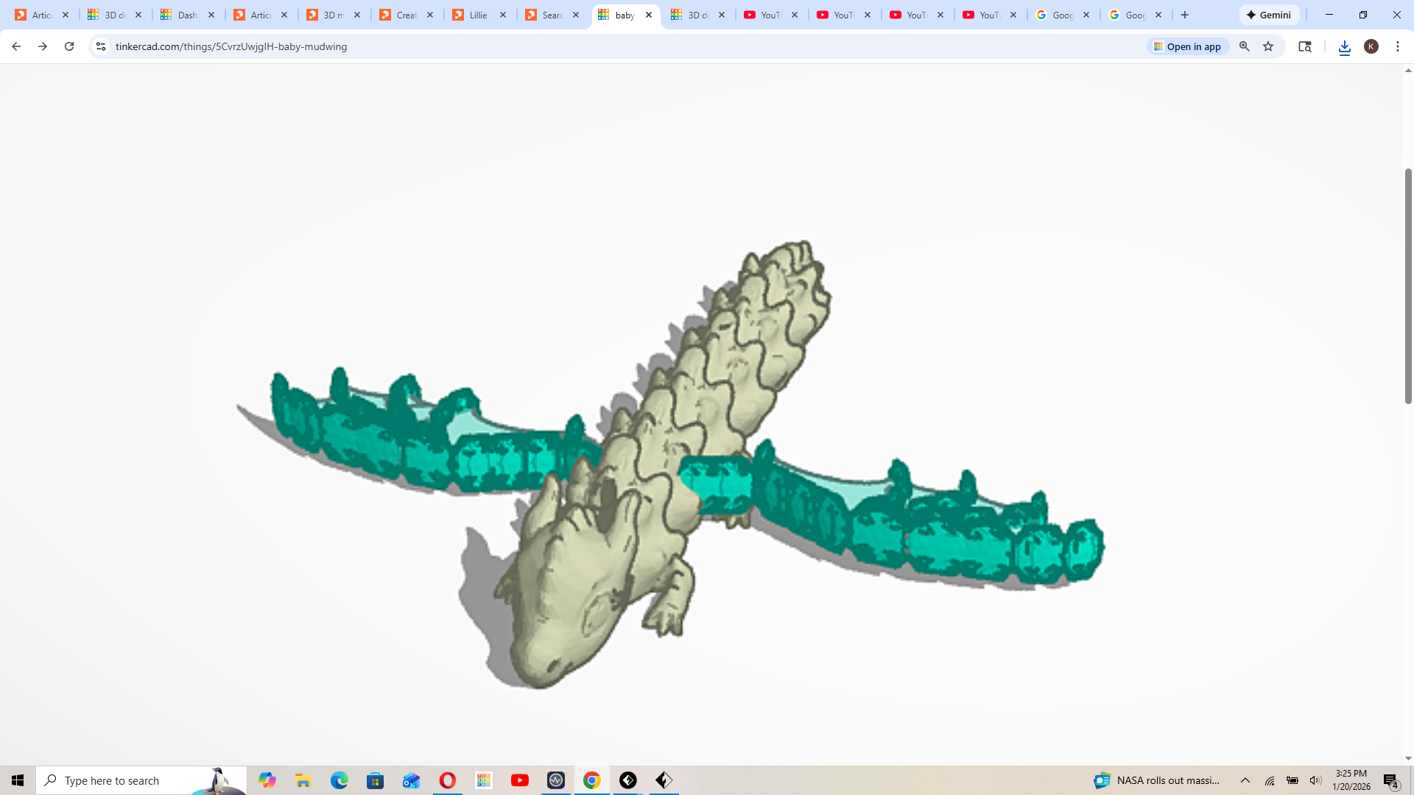
Task: Close the Creat tab
Action: tap(430, 15)
